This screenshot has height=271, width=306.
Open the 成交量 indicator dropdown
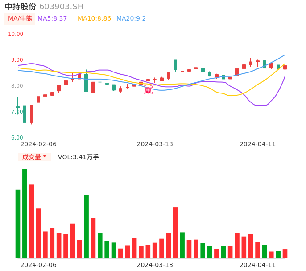tap(34, 157)
